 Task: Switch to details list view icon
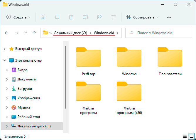tap(185, 136)
